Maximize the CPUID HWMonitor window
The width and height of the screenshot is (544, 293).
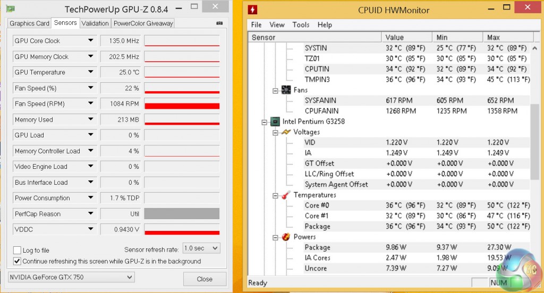pos(507,7)
